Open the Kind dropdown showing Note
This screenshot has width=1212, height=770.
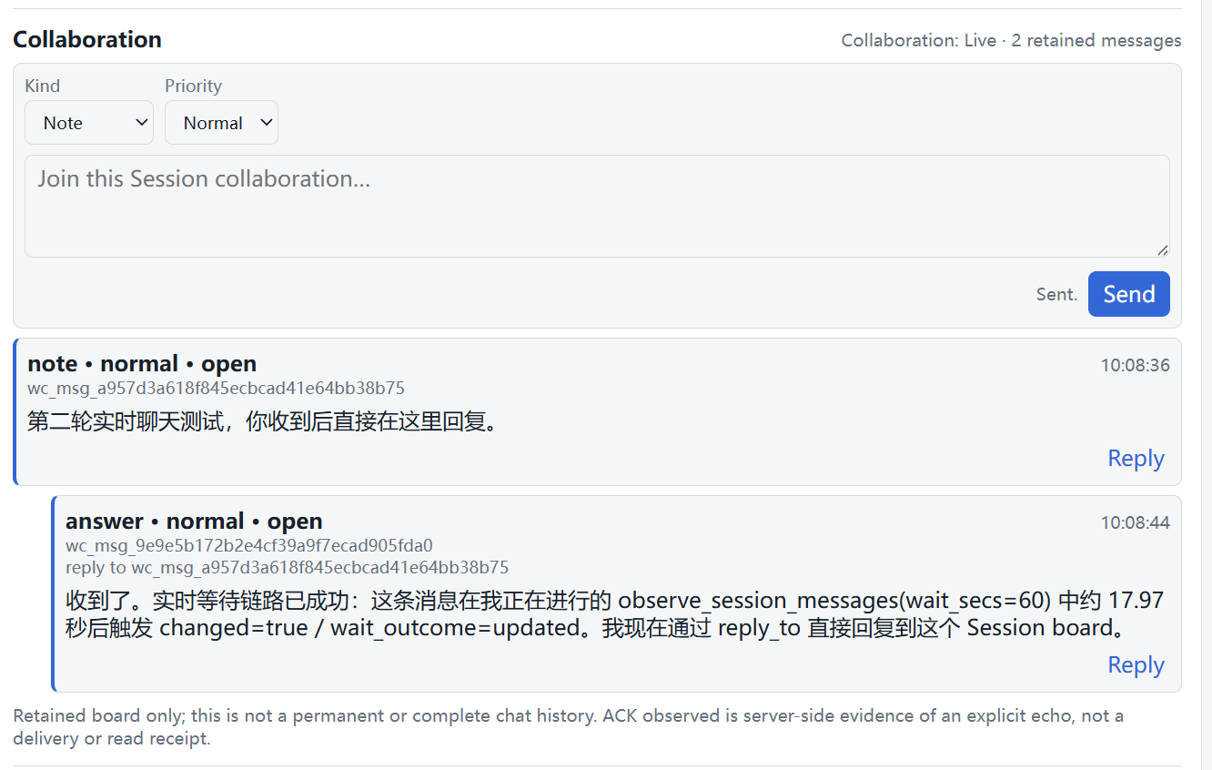pos(89,123)
